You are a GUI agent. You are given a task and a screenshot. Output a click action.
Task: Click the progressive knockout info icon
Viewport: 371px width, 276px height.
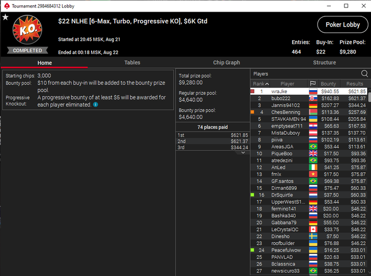click(x=95, y=104)
